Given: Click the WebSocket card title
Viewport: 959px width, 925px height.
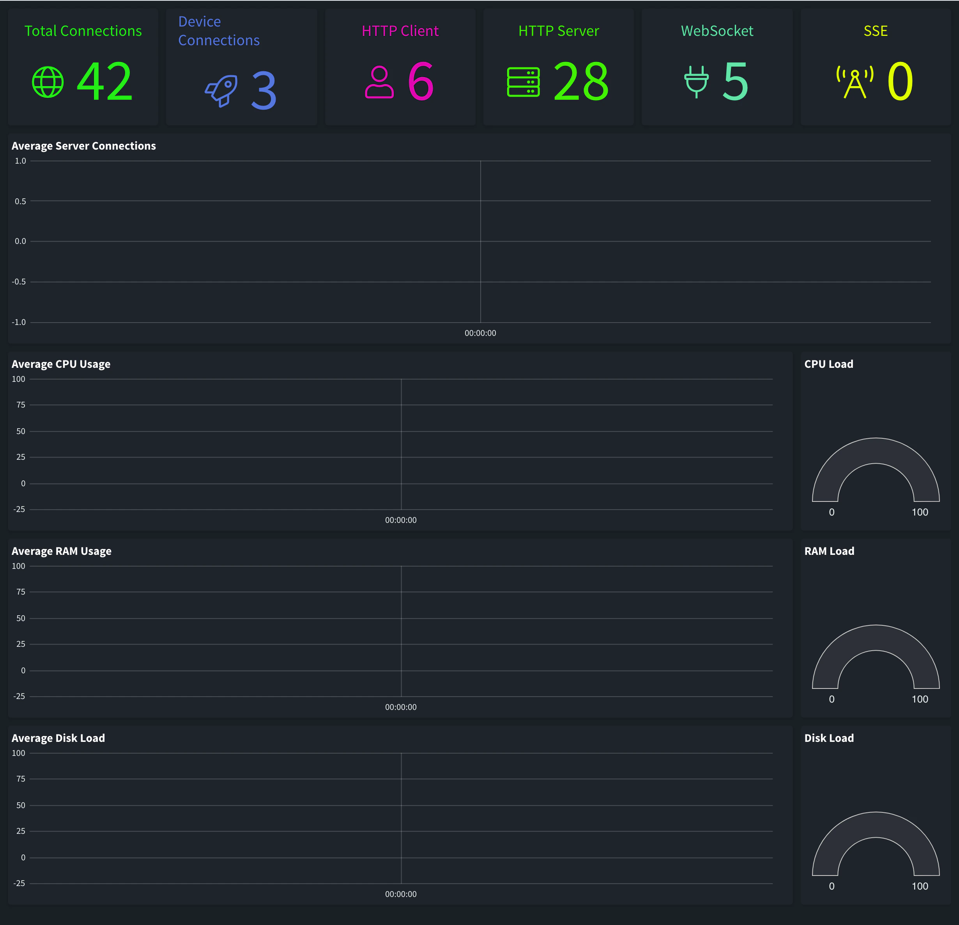Looking at the screenshot, I should click(717, 31).
